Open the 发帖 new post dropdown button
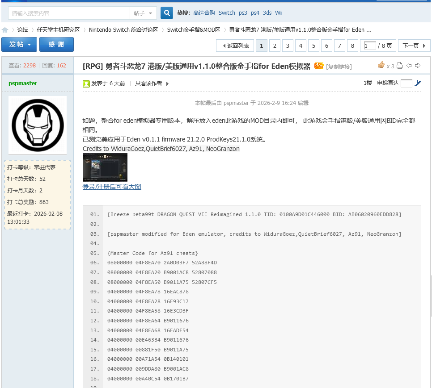Viewport: 432px width, 388px height. coord(19,44)
